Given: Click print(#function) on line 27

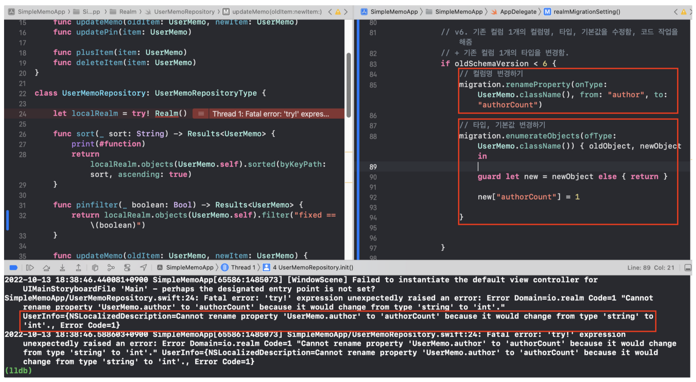Looking at the screenshot, I should (108, 144).
